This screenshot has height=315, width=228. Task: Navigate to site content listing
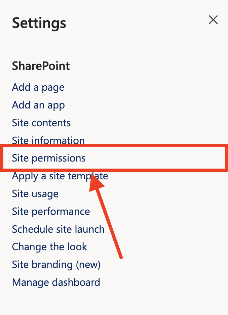[x=41, y=123]
